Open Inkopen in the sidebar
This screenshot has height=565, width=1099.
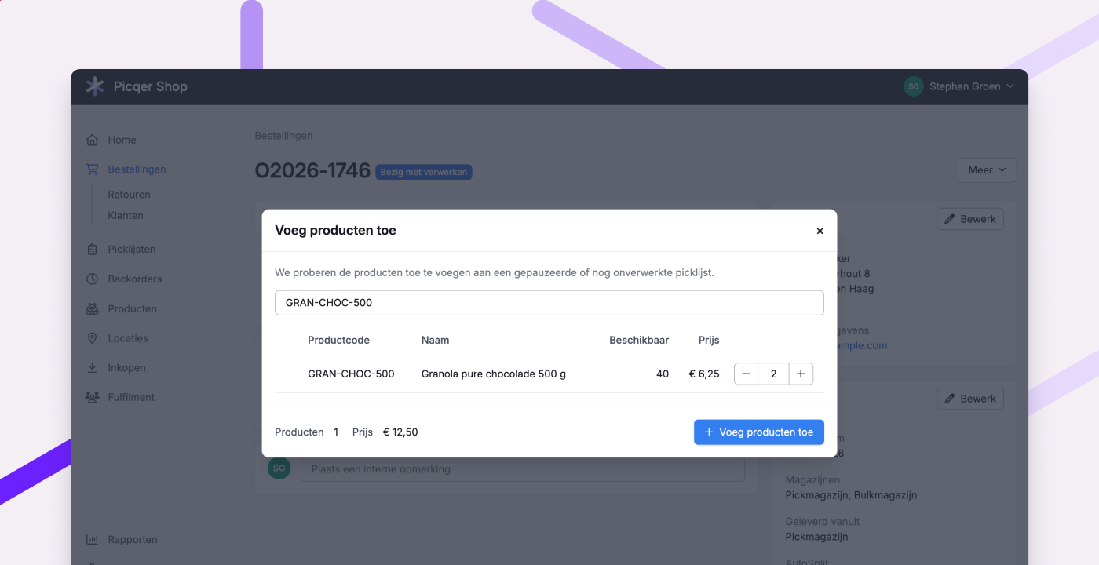coord(127,368)
